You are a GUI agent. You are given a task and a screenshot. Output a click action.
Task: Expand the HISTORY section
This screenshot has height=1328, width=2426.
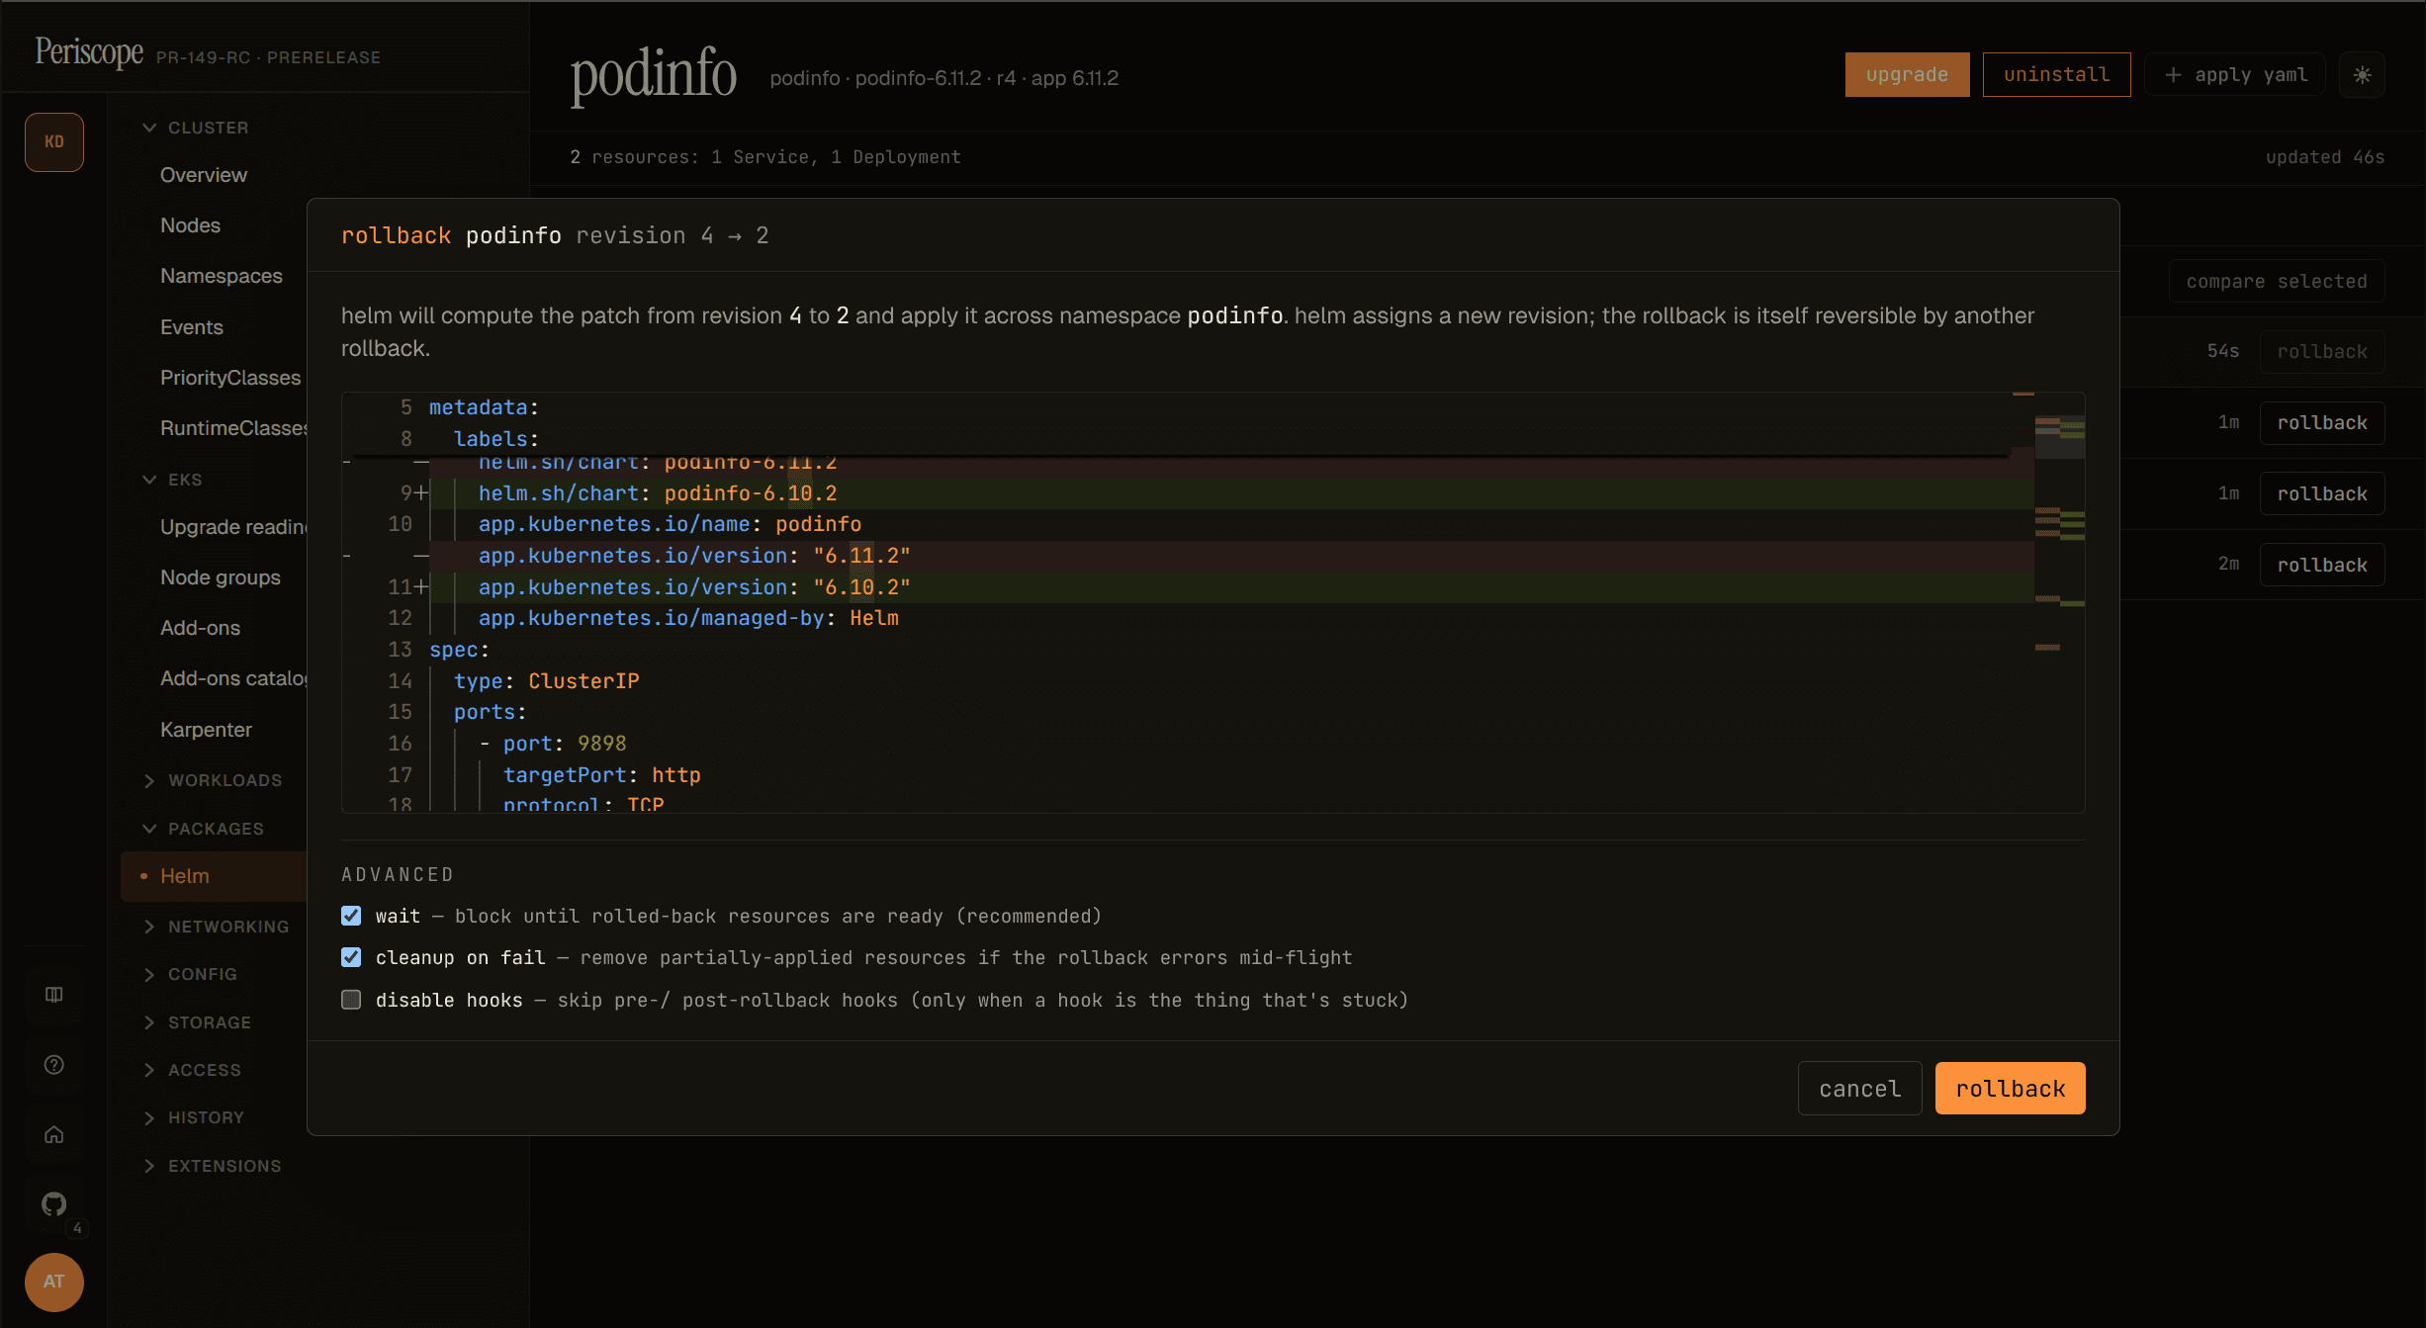click(194, 1117)
